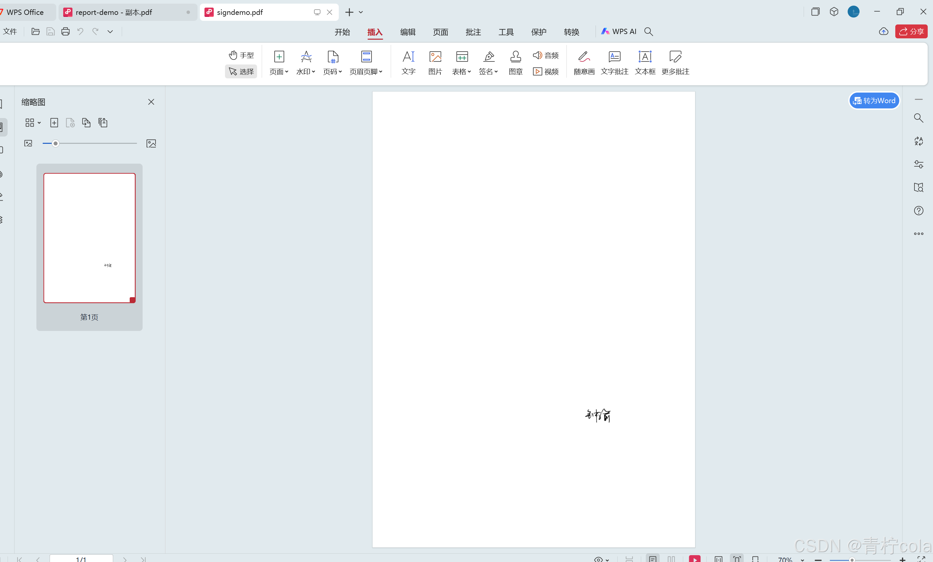Image resolution: width=933 pixels, height=562 pixels.
Task: Click the 转为Word convert button
Action: pyautogui.click(x=874, y=101)
